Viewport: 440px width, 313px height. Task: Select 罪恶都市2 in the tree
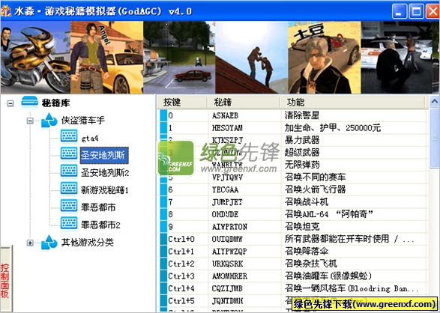point(100,225)
